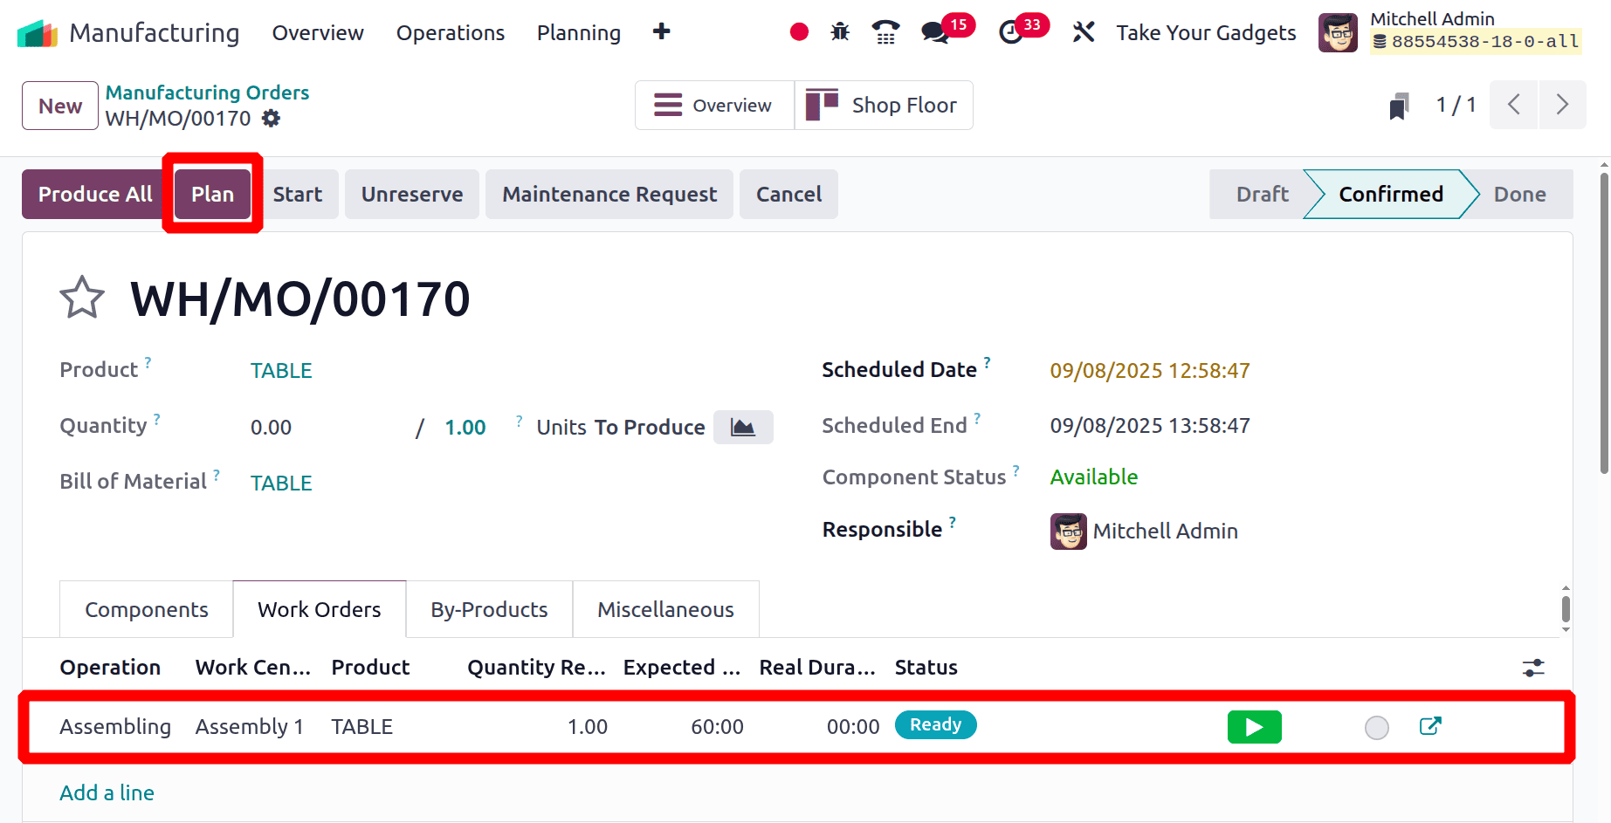
Task: Sort by the Status column header
Action: pos(926,668)
